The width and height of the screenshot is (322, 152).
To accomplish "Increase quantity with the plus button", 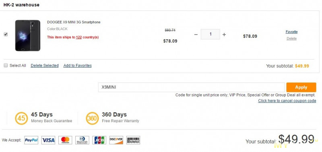I will pyautogui.click(x=224, y=35).
